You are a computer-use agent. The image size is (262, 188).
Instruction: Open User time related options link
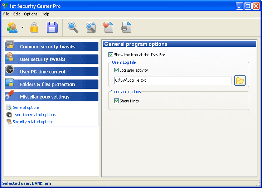pos(34,115)
